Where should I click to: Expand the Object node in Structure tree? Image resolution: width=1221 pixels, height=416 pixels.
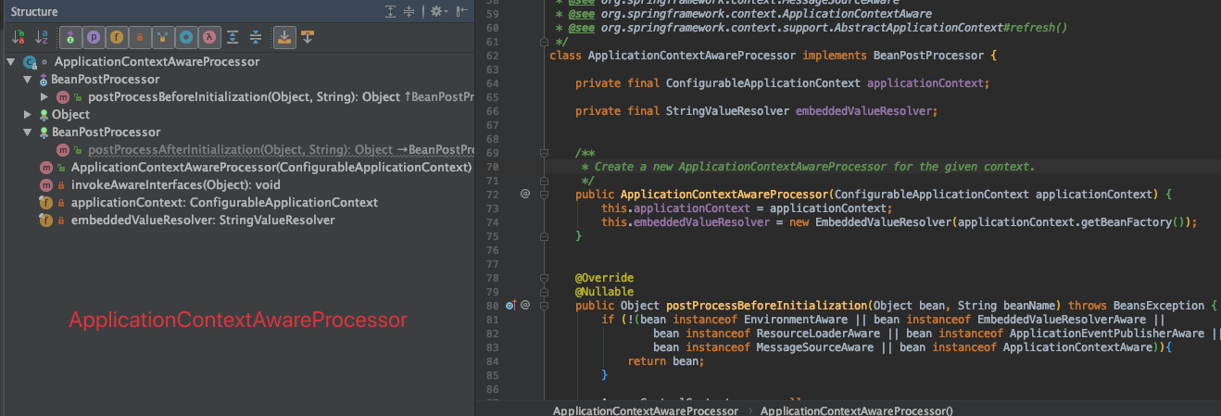click(x=28, y=115)
